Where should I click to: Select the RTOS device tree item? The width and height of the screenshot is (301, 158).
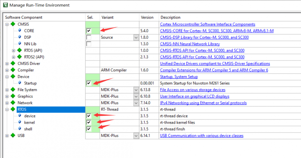click(x=30, y=116)
